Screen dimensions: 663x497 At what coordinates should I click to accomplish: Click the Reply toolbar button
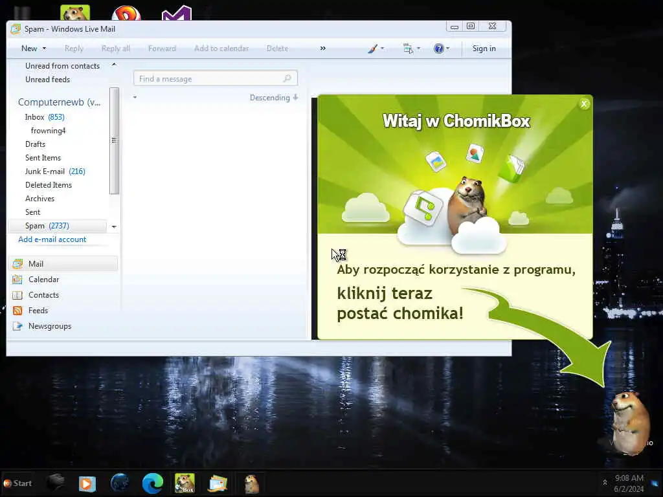(74, 49)
